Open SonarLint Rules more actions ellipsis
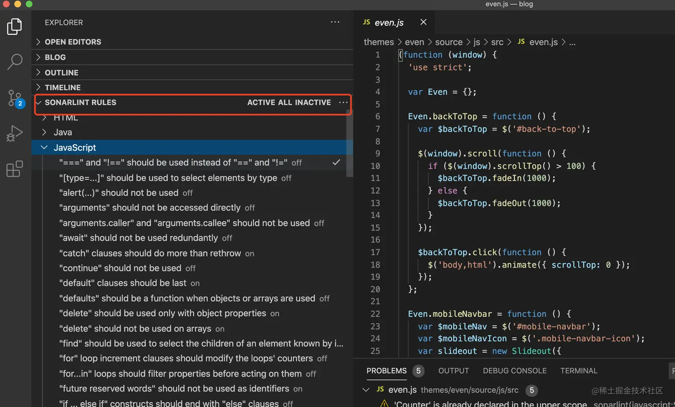The image size is (675, 407). (x=343, y=102)
